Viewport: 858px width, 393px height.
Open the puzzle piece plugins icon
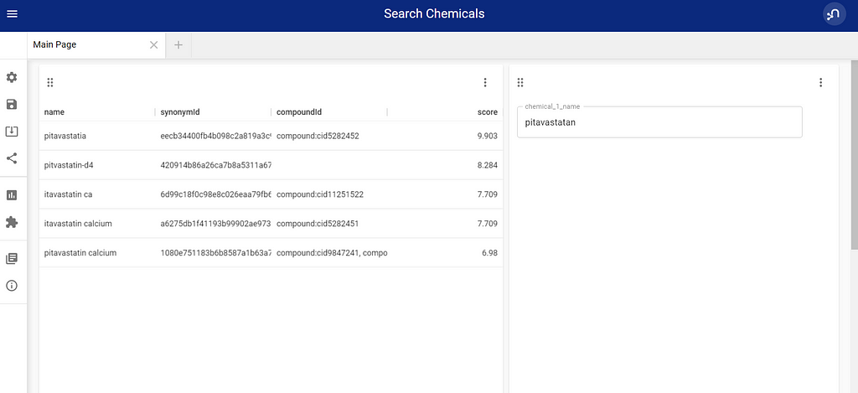12,222
